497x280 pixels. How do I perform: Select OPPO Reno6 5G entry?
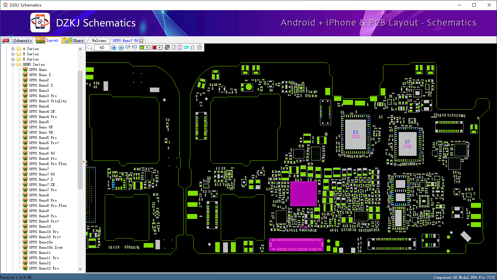coord(42,153)
